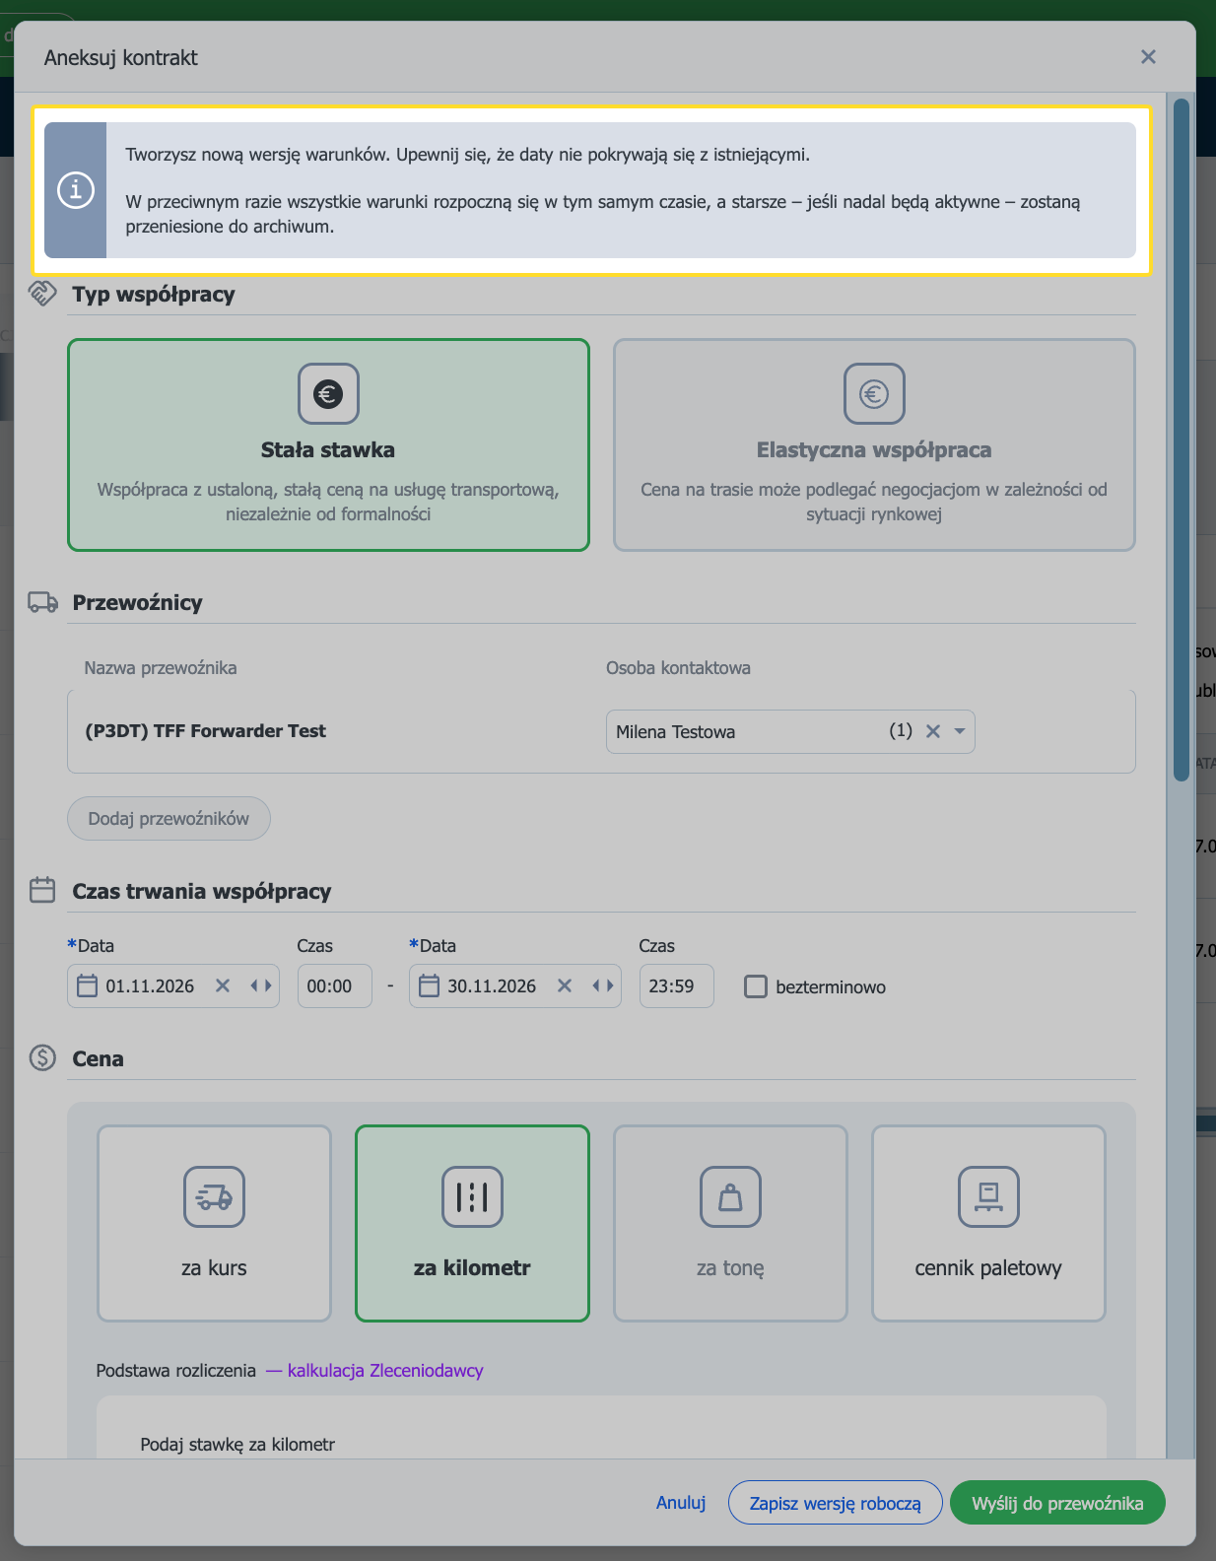Clear the Milena Testowa contact selection
Screen dimensions: 1216x1561
pyautogui.click(x=933, y=731)
